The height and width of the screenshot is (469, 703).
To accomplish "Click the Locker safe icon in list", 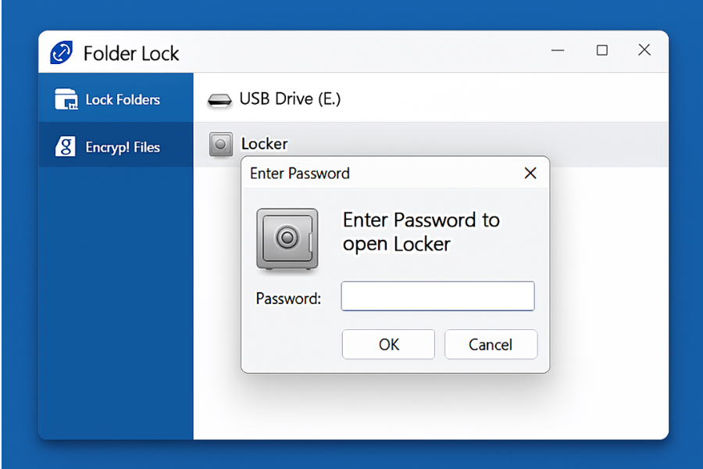I will (x=220, y=144).
